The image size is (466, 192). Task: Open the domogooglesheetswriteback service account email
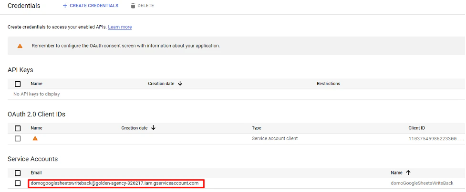point(114,183)
